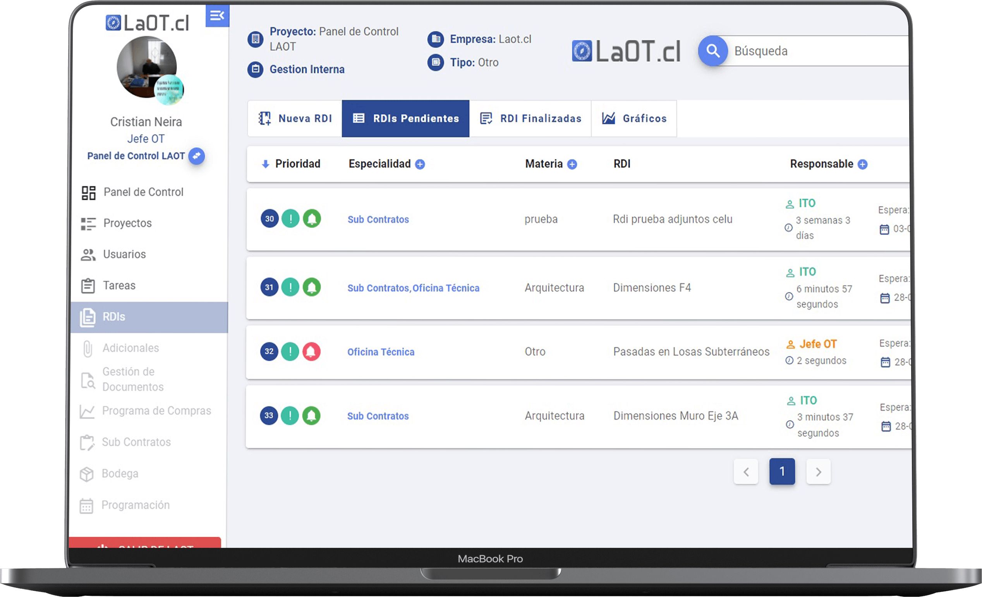Screen dimensions: 982x597
Task: Click the green bell icon on row 30
Action: click(312, 218)
